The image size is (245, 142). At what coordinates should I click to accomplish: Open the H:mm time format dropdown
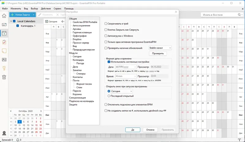point(126,76)
